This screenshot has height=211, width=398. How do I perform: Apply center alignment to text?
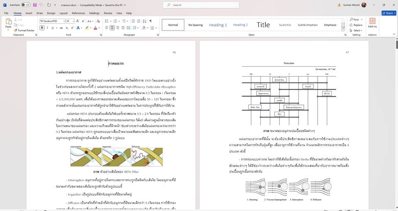(x=112, y=28)
